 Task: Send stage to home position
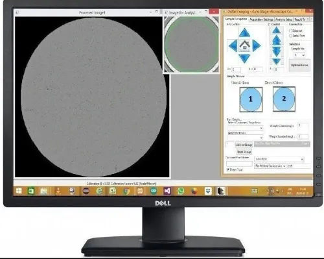(x=244, y=45)
